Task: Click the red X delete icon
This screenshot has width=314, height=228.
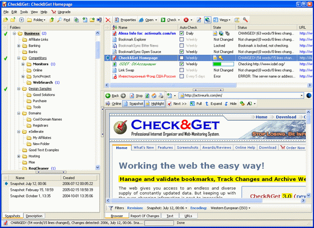Action: [108, 20]
